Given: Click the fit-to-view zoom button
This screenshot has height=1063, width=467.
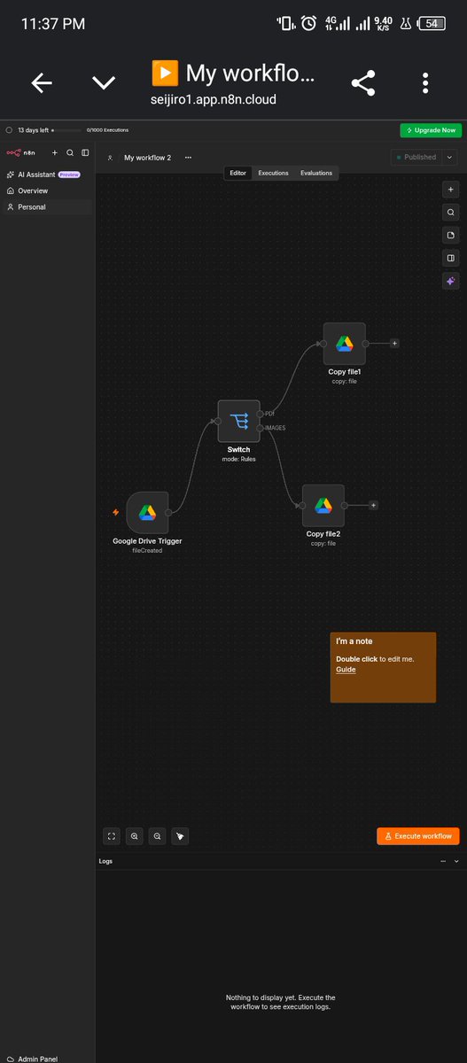Looking at the screenshot, I should click(112, 835).
